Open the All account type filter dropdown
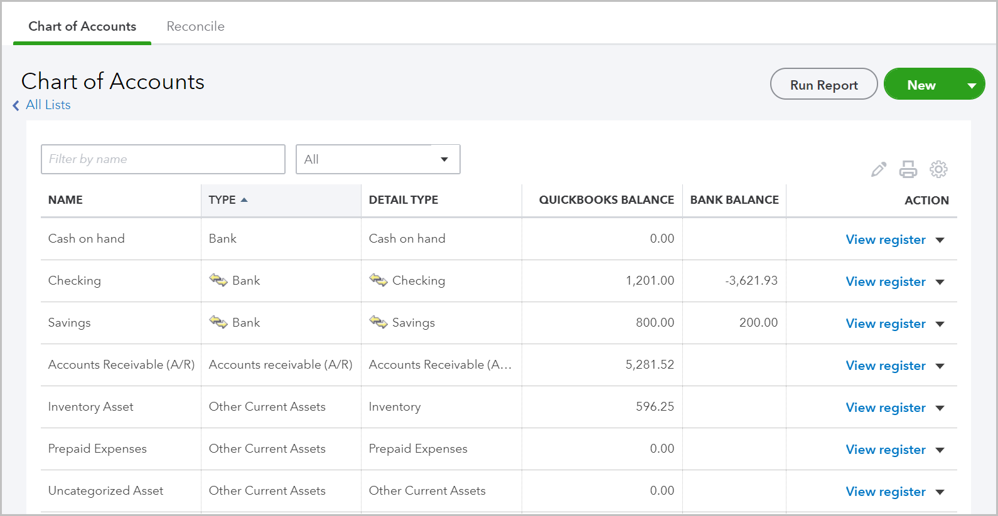Viewport: 998px width, 516px height. (378, 159)
